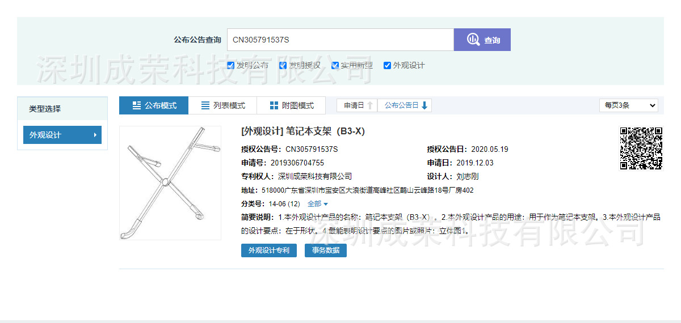Click the CN305791537S search input field
Screen dimensions: 681x323
(x=340, y=40)
